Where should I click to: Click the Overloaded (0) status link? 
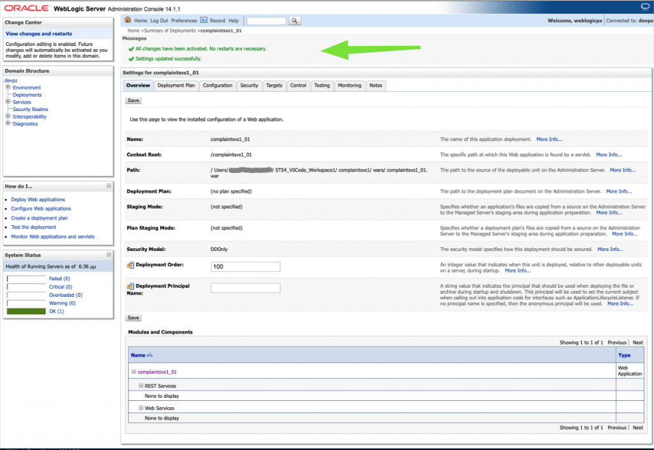point(66,295)
